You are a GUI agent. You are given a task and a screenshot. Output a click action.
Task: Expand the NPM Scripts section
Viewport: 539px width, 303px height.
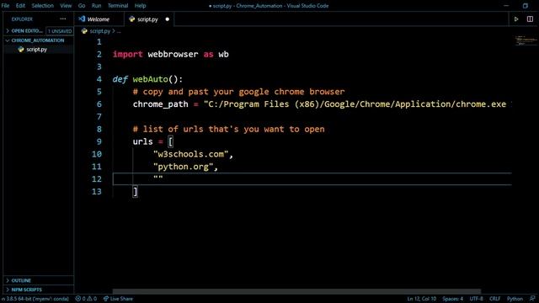[x=38, y=290]
